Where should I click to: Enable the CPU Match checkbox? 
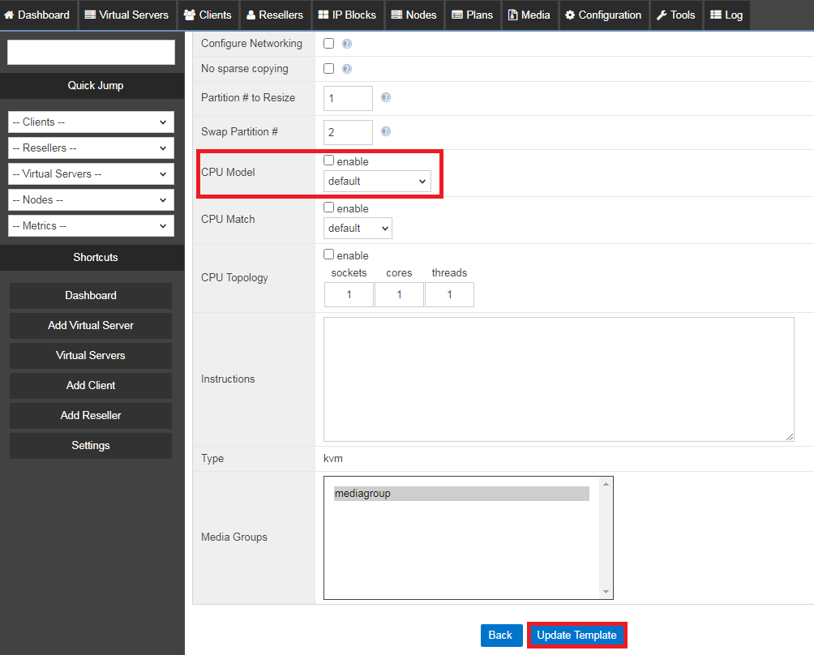coord(328,208)
